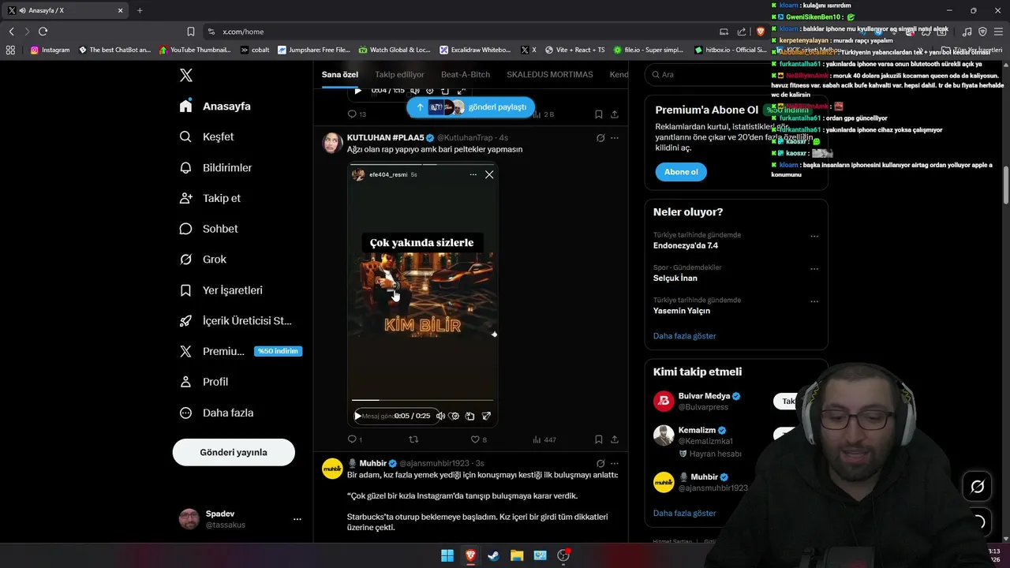Open Sohbet (chat) in the sidebar
Screen dimensions: 1010x568
[x=209, y=229]
